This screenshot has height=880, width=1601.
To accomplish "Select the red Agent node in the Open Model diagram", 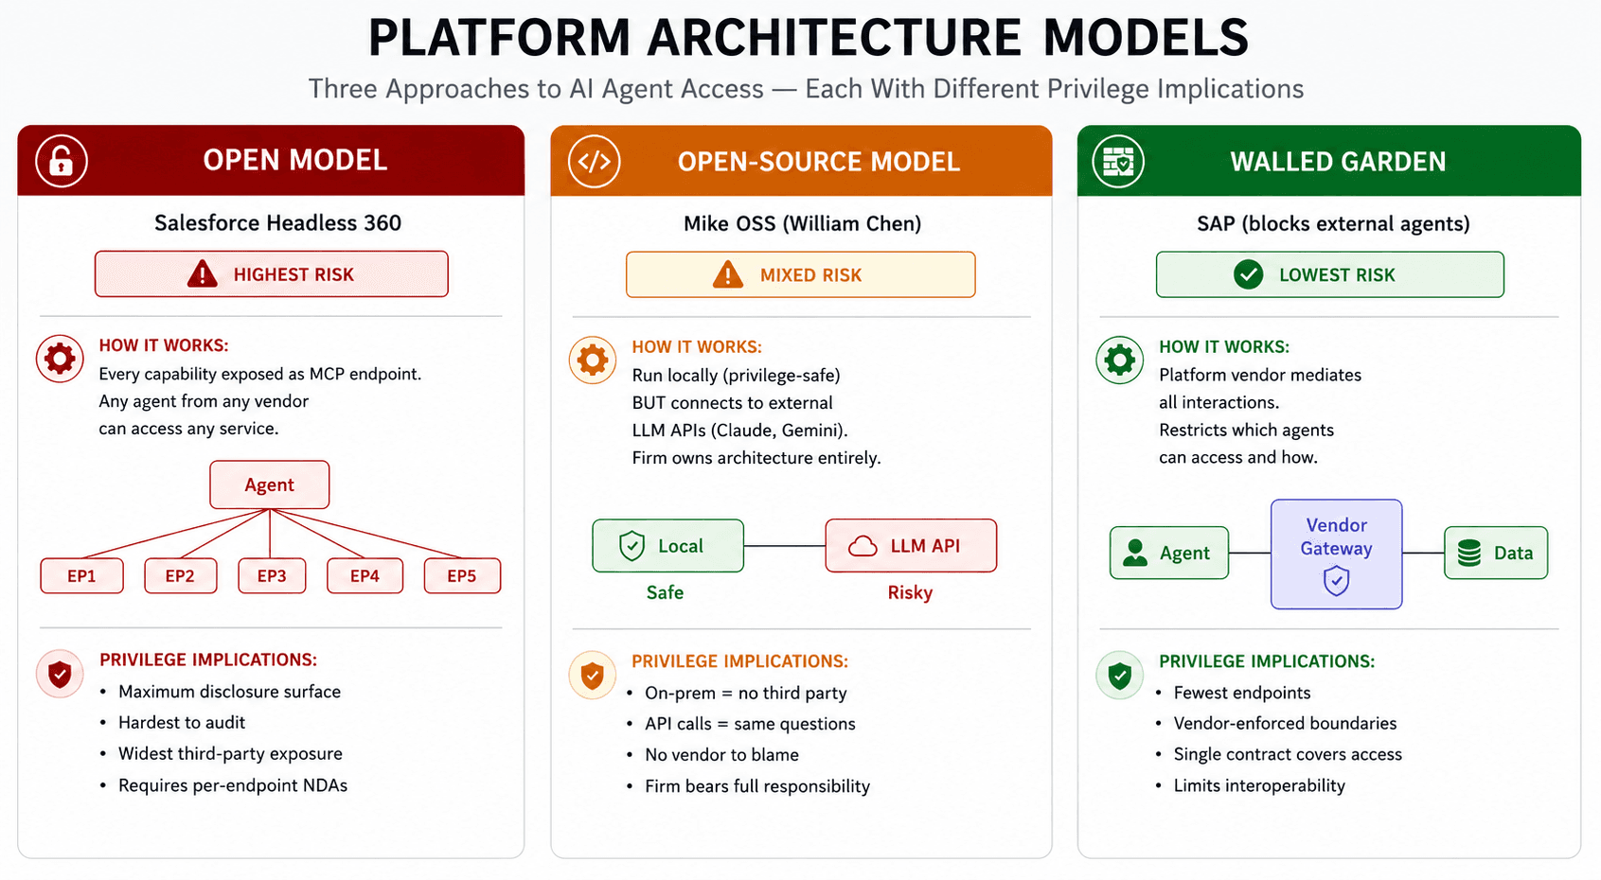I will (270, 484).
